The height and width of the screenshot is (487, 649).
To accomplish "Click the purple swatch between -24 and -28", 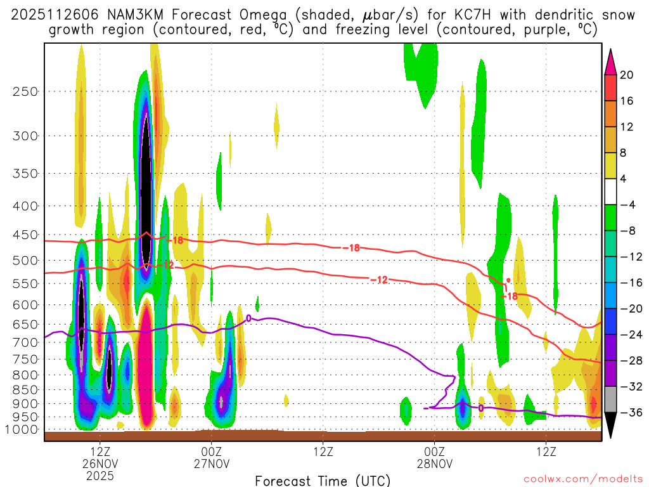I will pyautogui.click(x=610, y=347).
